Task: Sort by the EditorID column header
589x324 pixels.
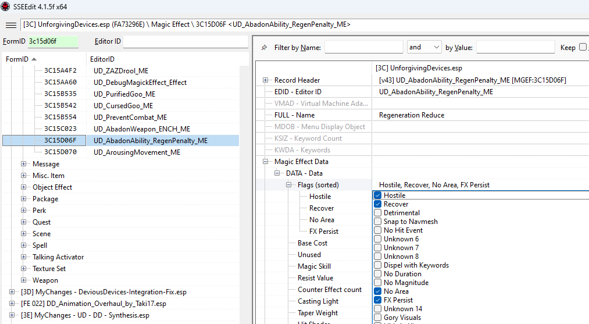Action: click(x=163, y=59)
